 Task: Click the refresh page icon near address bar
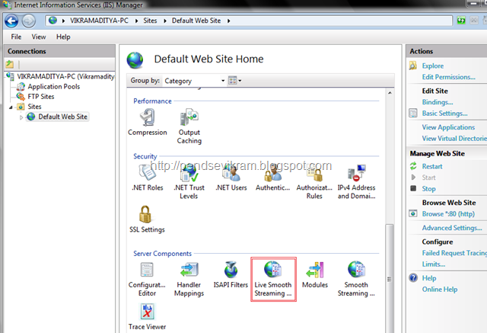point(461,21)
